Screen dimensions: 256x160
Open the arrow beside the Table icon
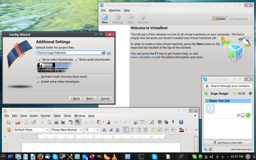click(146, 122)
